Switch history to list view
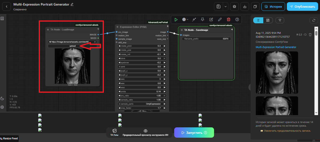 pyautogui.click(x=258, y=20)
